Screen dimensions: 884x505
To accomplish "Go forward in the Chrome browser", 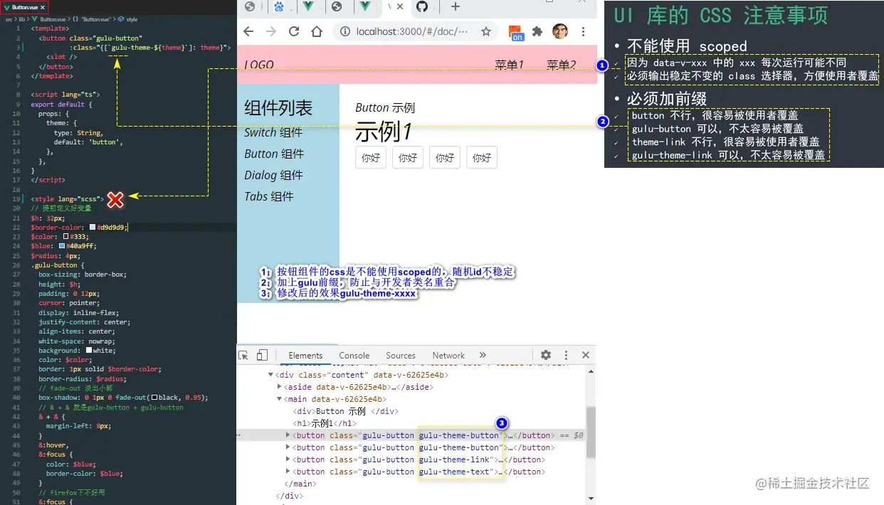I will click(x=271, y=32).
